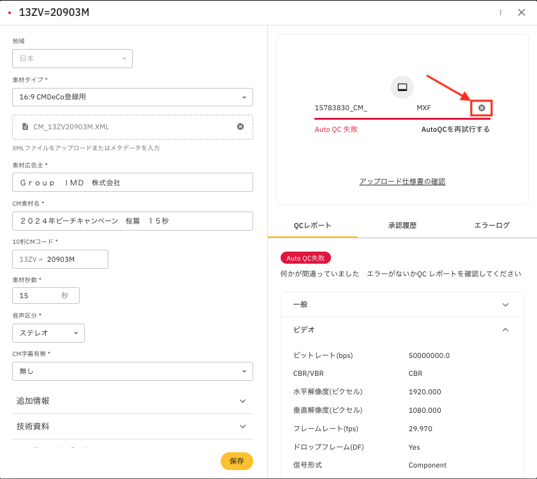Click the XML document file icon
This screenshot has height=479, width=537.
tap(25, 127)
